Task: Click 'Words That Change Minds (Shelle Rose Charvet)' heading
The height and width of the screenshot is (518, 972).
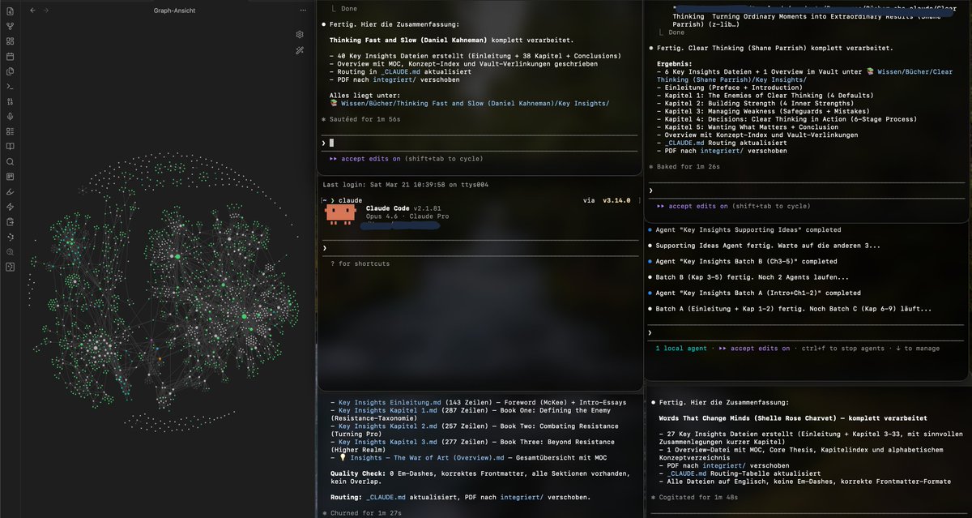Action: click(x=793, y=418)
